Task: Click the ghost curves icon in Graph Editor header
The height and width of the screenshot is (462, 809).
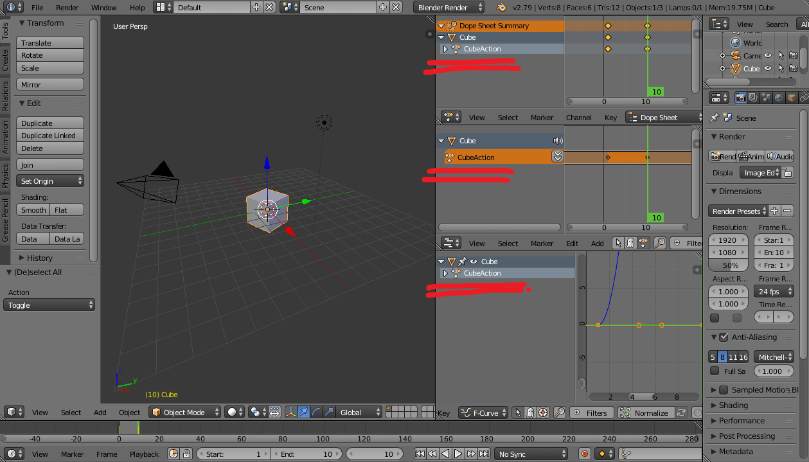Action: pyautogui.click(x=530, y=413)
